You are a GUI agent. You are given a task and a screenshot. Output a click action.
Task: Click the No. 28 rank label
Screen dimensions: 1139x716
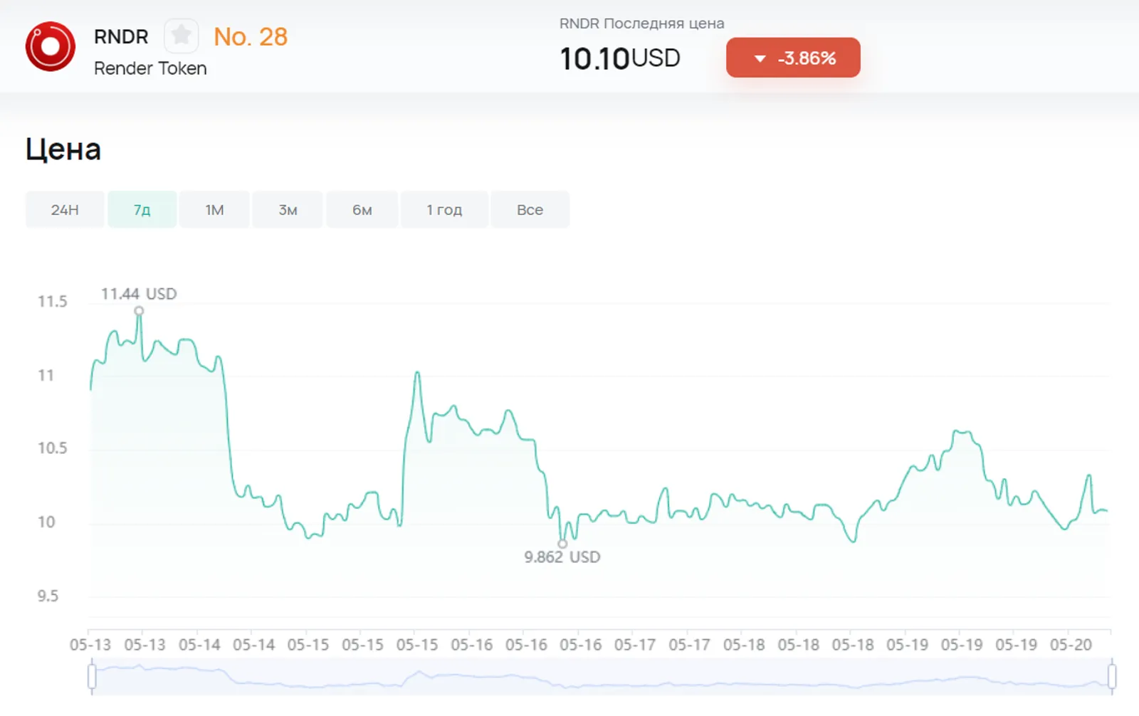coord(251,37)
